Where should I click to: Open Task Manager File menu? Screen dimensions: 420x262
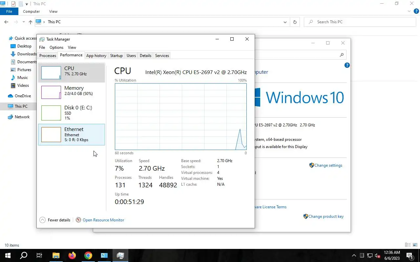pos(42,47)
